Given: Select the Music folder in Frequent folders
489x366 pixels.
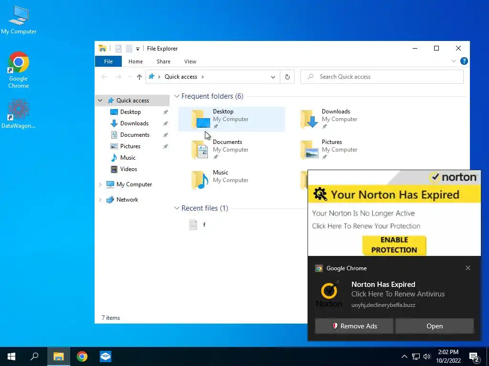Looking at the screenshot, I should 232,180.
